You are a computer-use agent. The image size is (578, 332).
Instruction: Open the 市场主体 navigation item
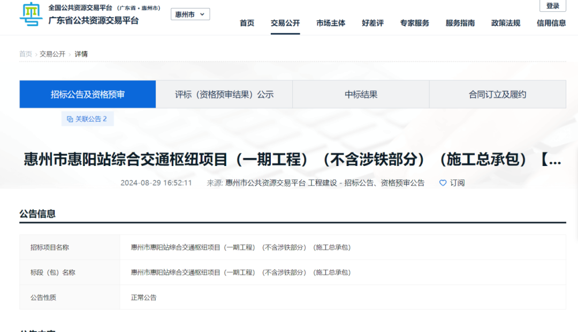pyautogui.click(x=331, y=23)
